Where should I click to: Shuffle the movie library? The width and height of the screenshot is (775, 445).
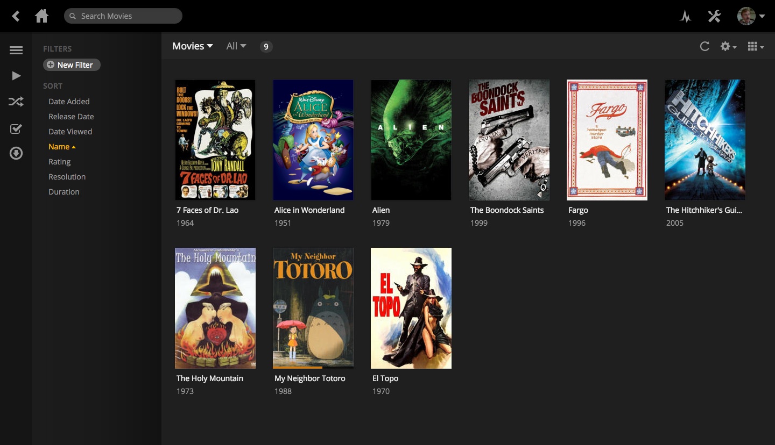pos(16,102)
